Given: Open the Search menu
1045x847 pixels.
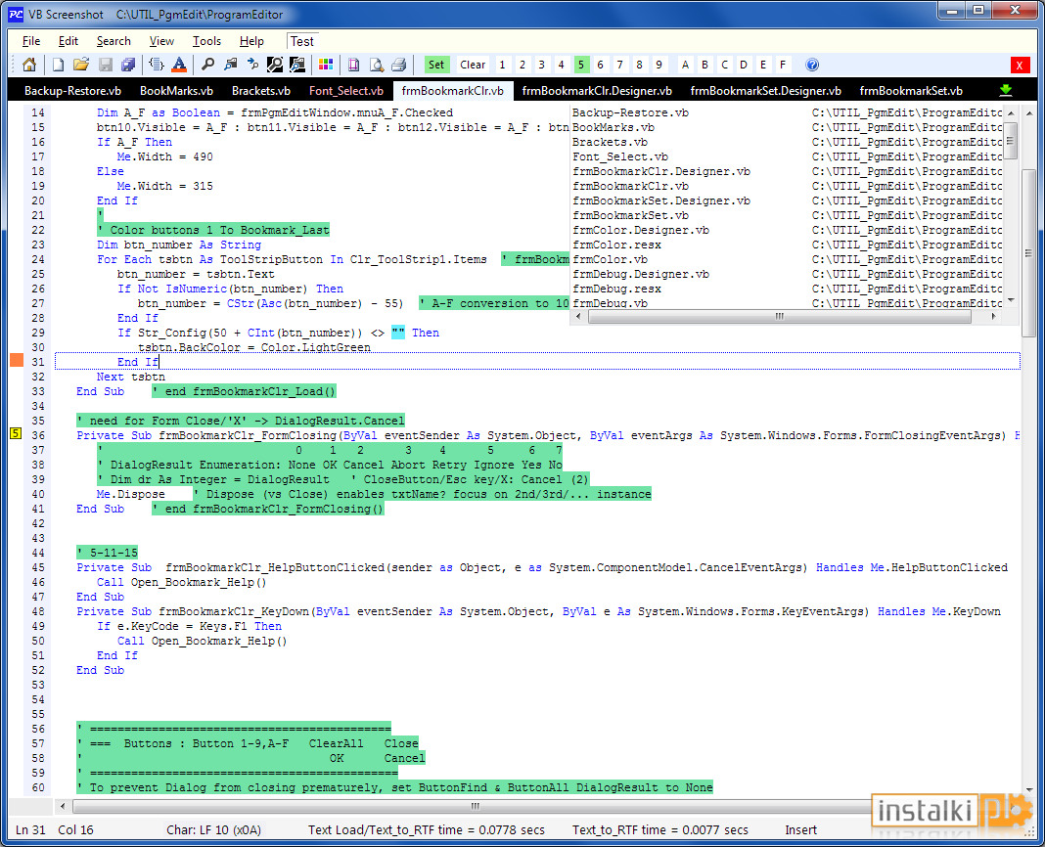Looking at the screenshot, I should 114,41.
